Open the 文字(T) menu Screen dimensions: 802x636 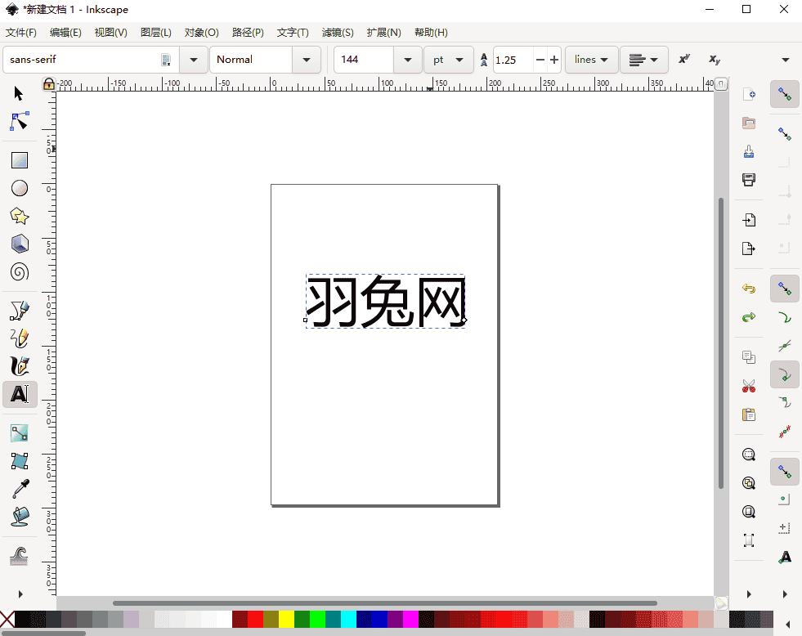[x=293, y=33]
